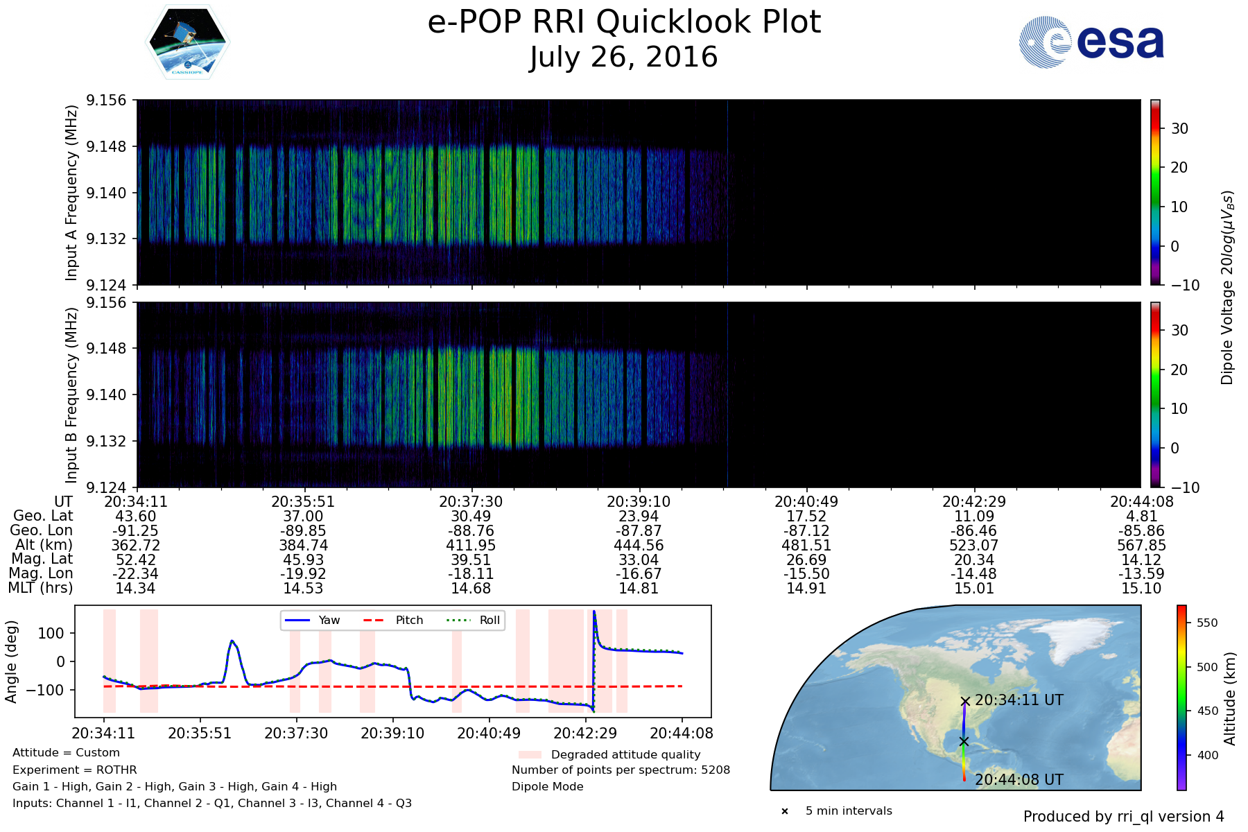This screenshot has width=1248, height=832.
Task: Click the 'Dipole Mode' label
Action: click(x=547, y=786)
